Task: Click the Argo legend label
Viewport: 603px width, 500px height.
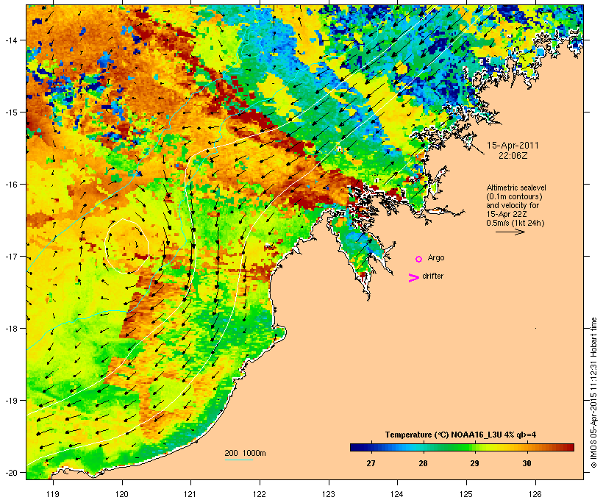Action: [x=436, y=257]
